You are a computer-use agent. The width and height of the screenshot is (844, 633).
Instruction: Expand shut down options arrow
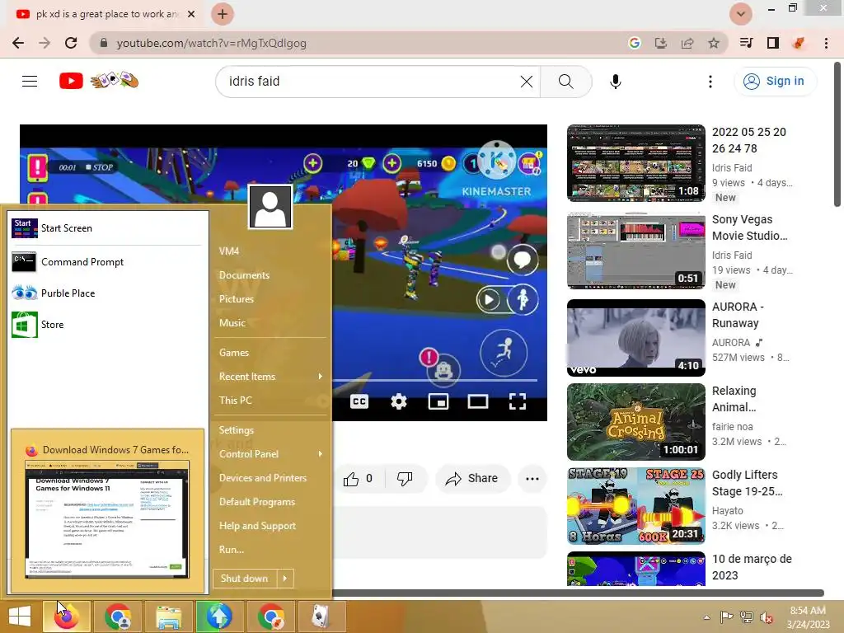coord(285,578)
